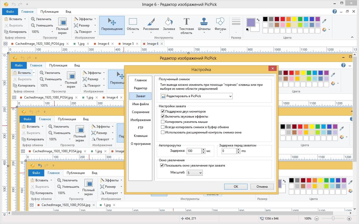Screen dimensions: 359x224
Task: Switch to the Image 5 document tab
Action: coord(128,44)
